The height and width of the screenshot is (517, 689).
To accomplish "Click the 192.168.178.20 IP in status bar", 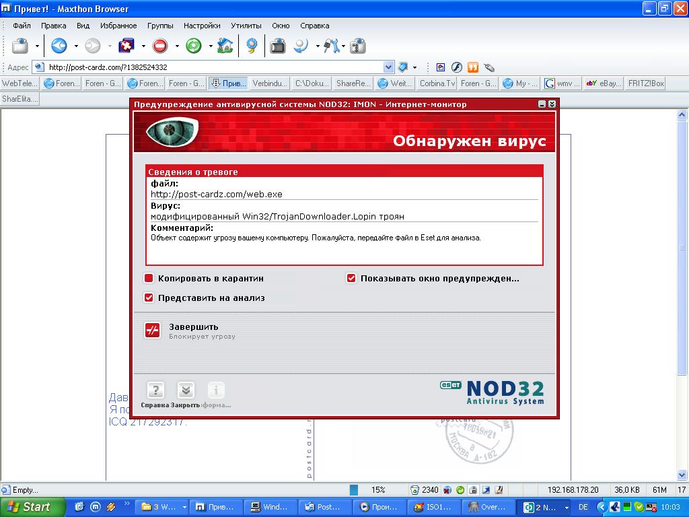I will pyautogui.click(x=573, y=490).
